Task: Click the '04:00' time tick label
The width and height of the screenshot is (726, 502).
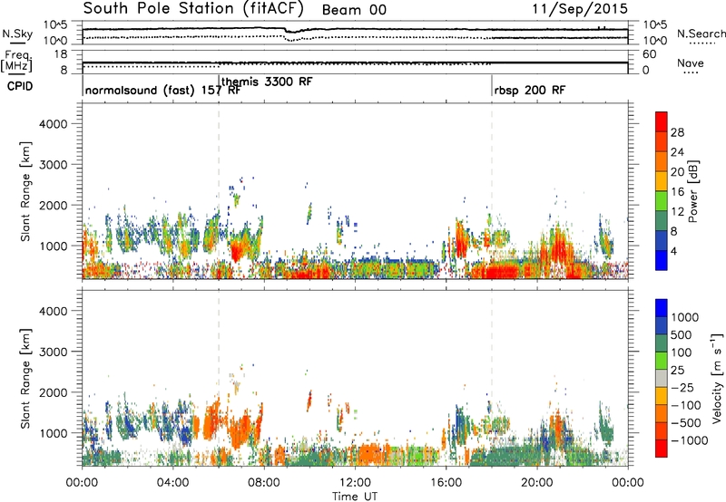Action: point(172,483)
